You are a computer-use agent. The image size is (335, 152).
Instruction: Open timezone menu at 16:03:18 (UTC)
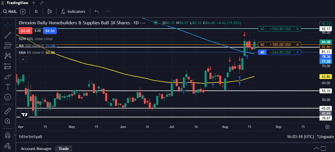click(x=301, y=137)
